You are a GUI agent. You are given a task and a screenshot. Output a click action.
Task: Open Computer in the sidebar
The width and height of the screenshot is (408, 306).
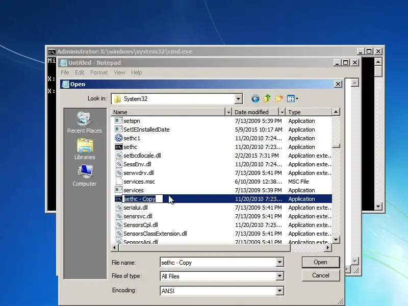pos(85,175)
